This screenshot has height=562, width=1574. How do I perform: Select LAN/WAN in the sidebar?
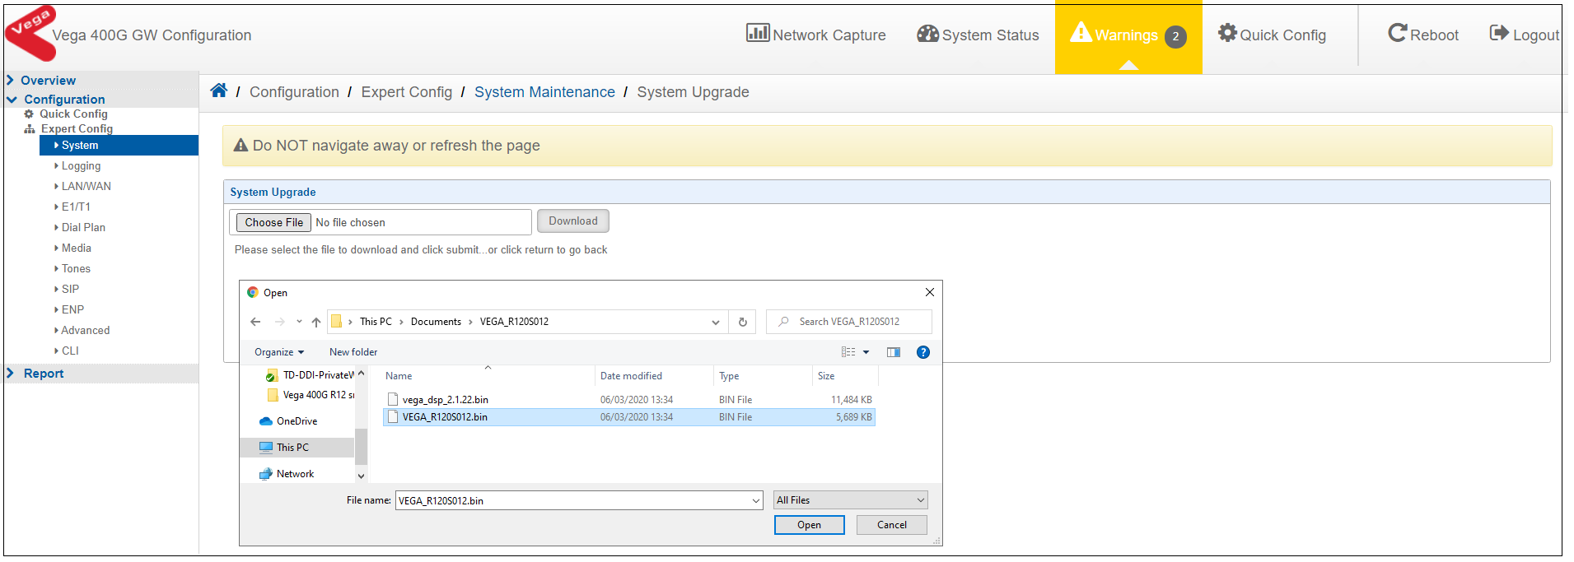tap(86, 187)
